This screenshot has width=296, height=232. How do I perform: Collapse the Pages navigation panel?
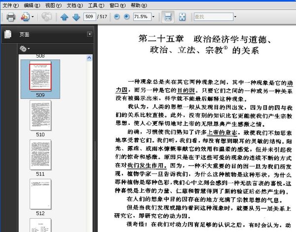90,34
